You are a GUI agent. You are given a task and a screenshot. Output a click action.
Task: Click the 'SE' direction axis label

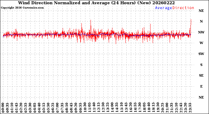[201, 75]
